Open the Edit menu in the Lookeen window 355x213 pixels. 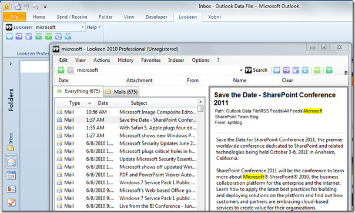point(63,60)
